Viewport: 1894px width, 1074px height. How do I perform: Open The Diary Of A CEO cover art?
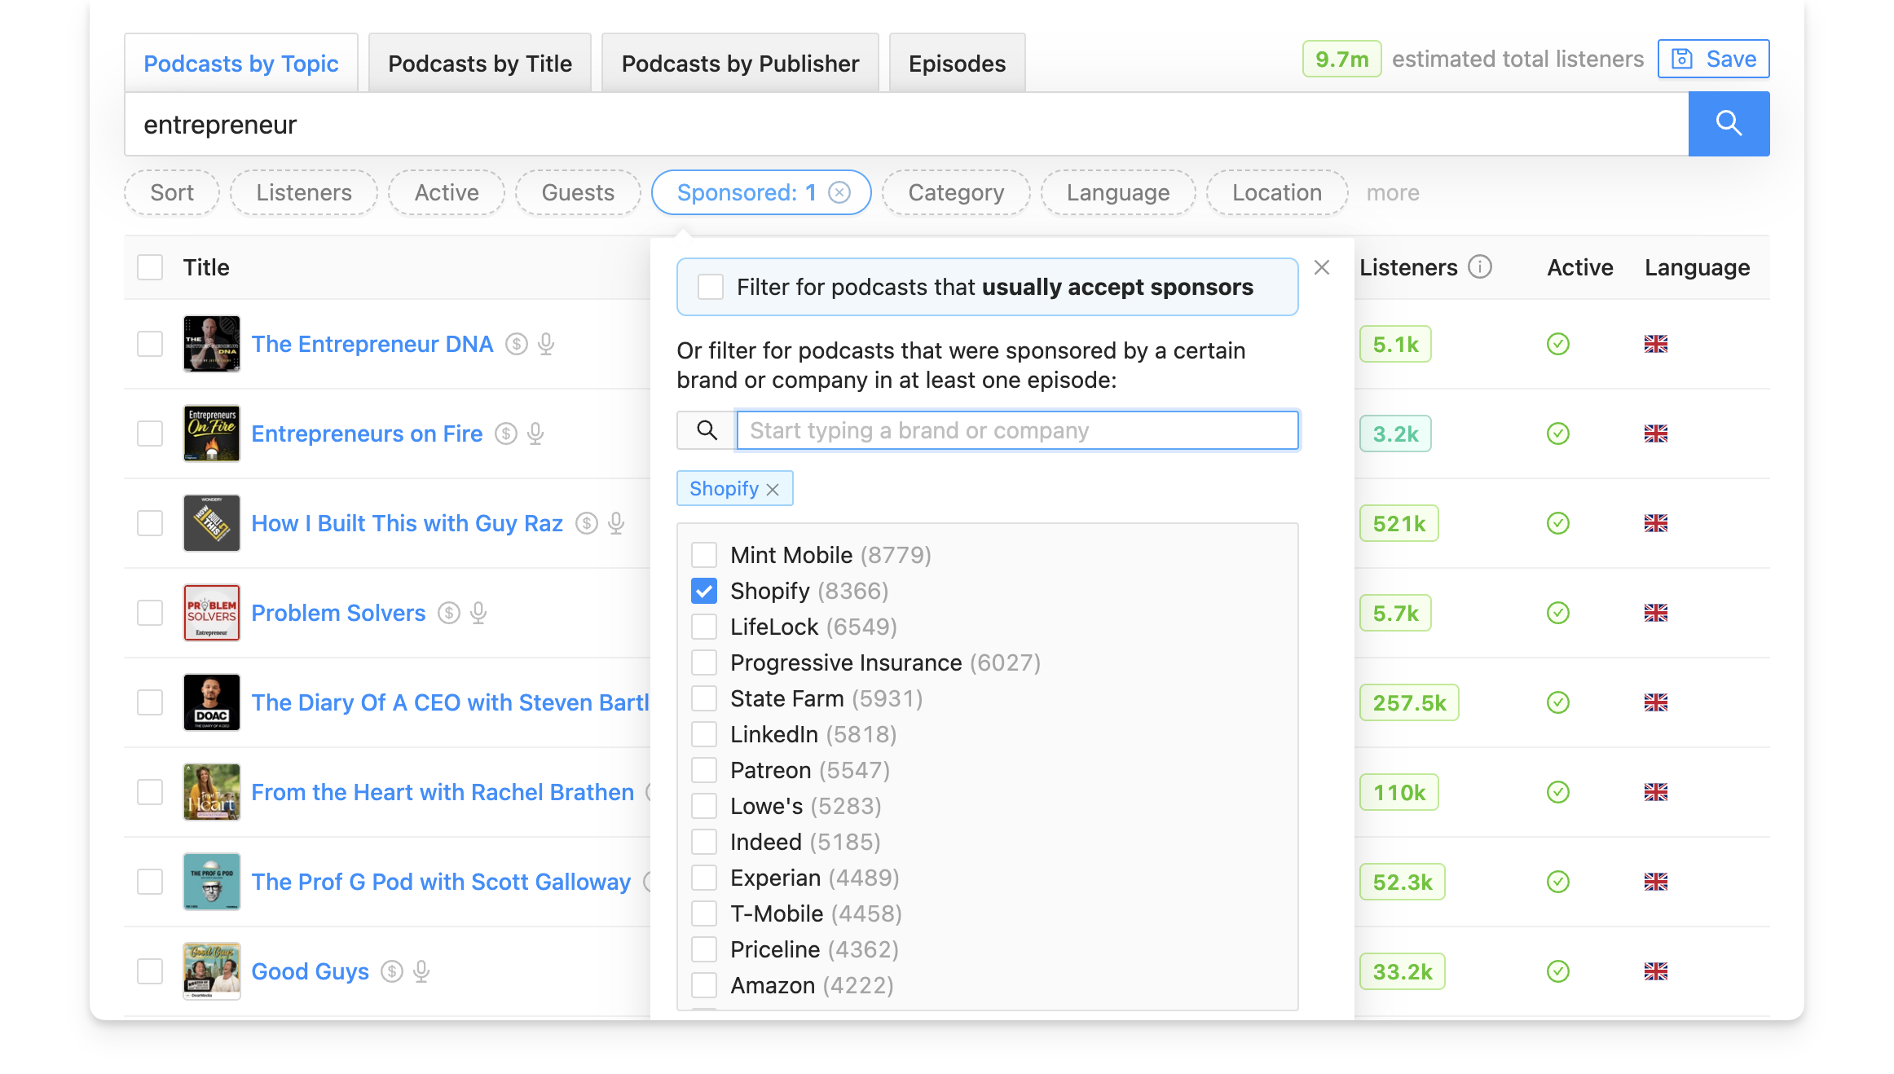pyautogui.click(x=212, y=702)
